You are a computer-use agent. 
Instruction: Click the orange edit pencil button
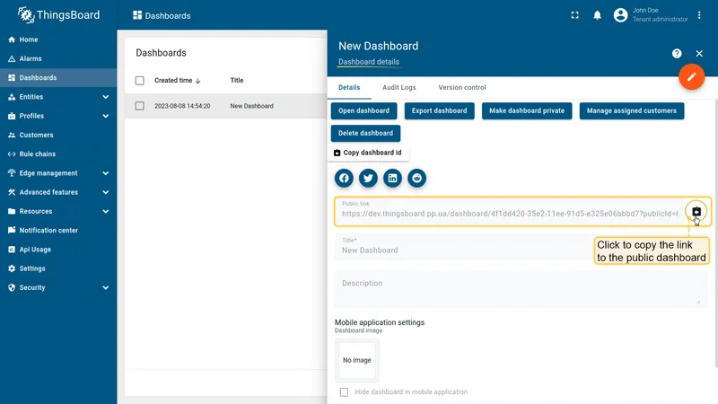[691, 76]
